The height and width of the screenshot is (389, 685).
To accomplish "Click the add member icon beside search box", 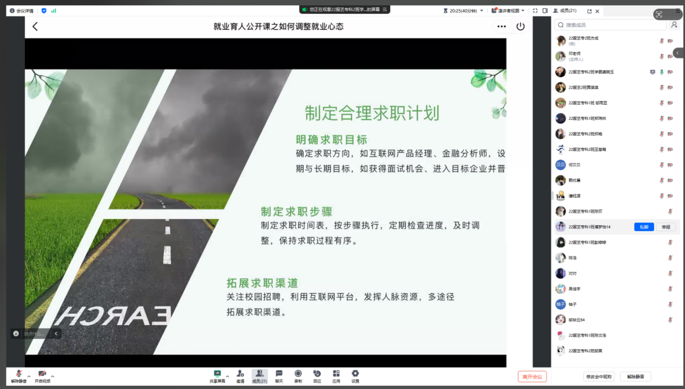I will point(674,25).
